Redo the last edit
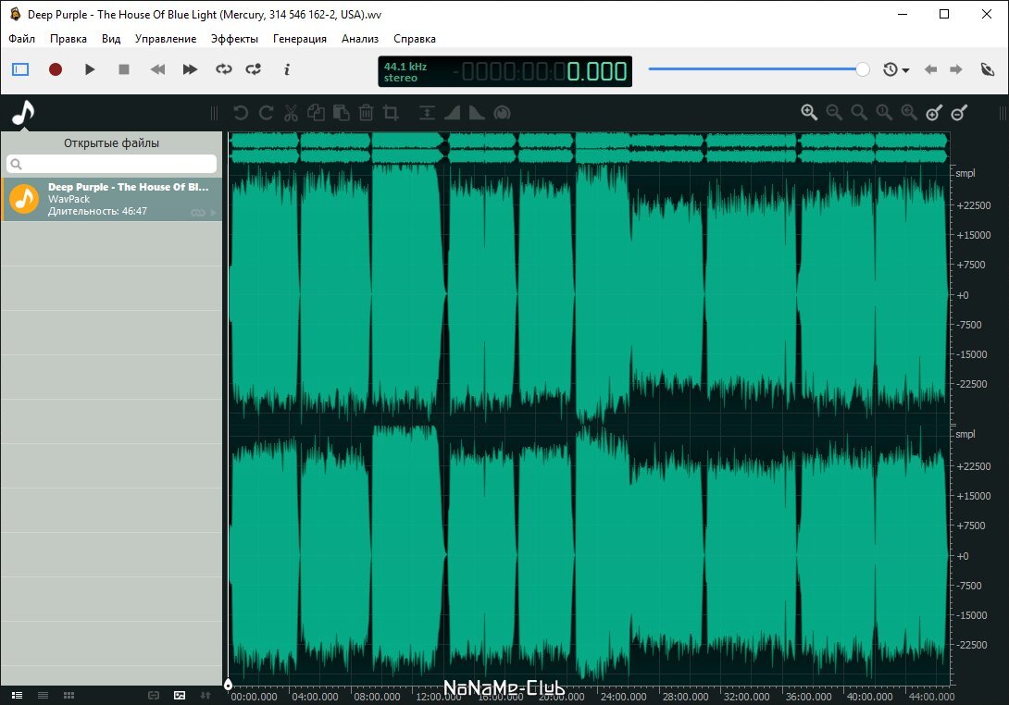 266,113
